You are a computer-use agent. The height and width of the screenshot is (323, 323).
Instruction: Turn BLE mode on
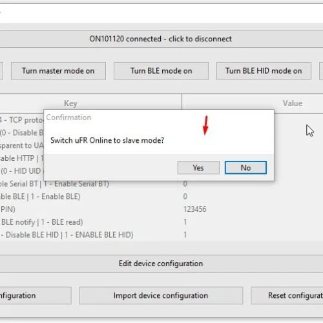click(x=161, y=71)
